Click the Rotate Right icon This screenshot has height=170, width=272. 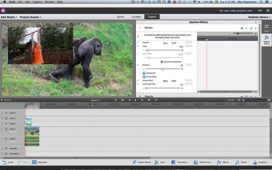click(x=144, y=77)
